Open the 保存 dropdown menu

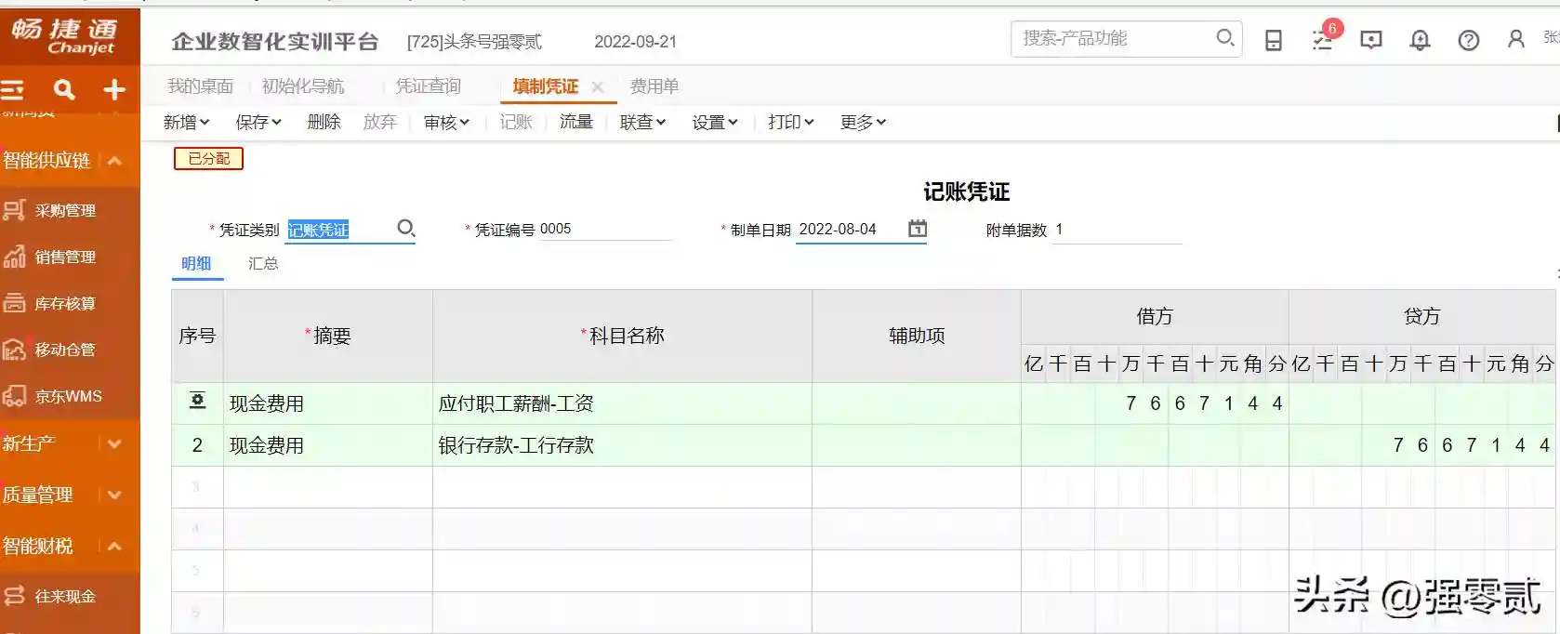coord(258,122)
